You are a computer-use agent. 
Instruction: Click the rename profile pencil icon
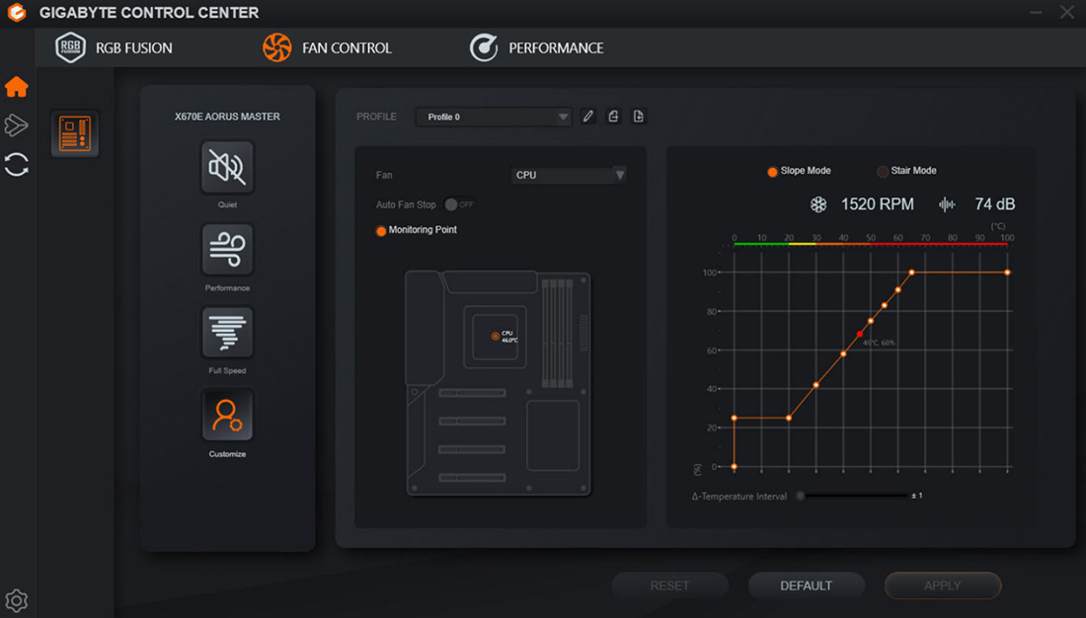point(588,116)
